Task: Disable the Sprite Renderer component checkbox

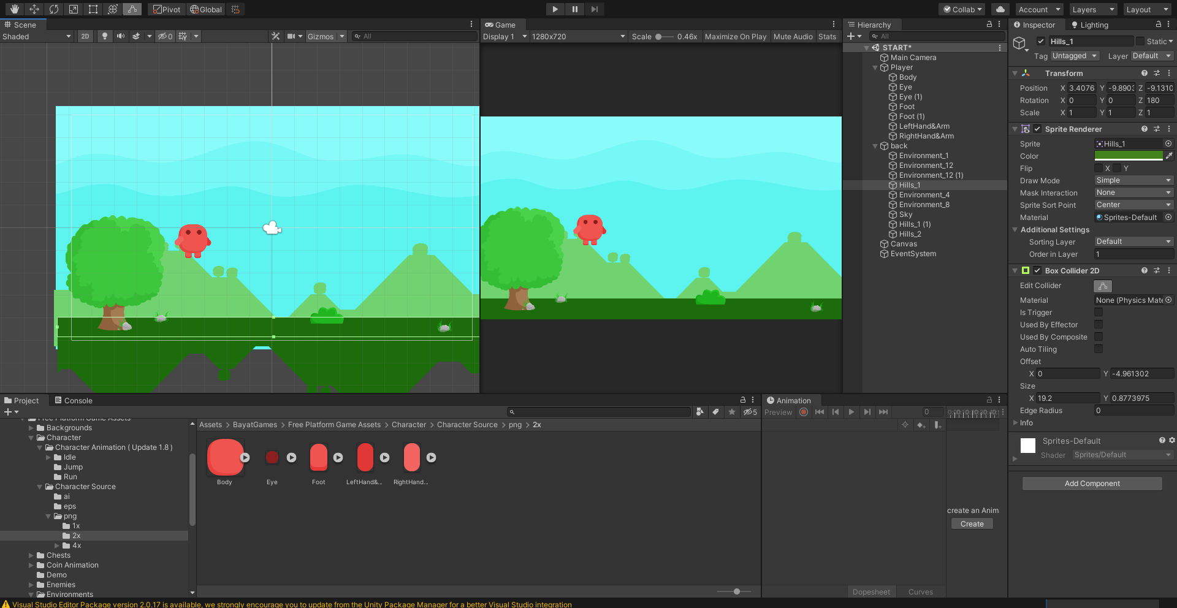Action: (x=1037, y=129)
